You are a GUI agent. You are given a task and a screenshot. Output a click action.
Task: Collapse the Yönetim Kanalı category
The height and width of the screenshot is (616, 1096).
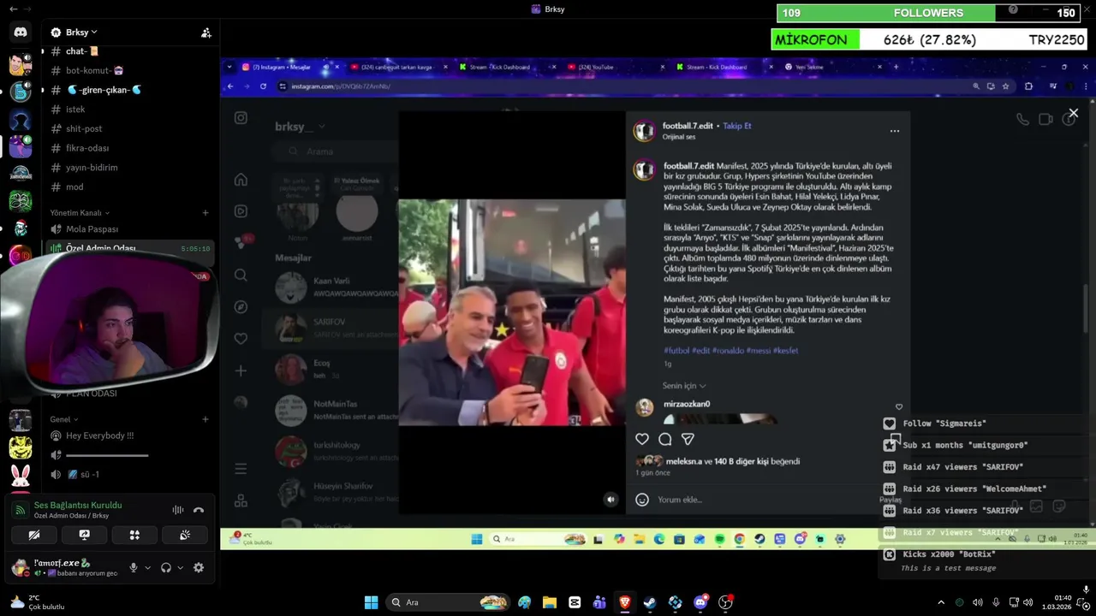[x=80, y=212]
